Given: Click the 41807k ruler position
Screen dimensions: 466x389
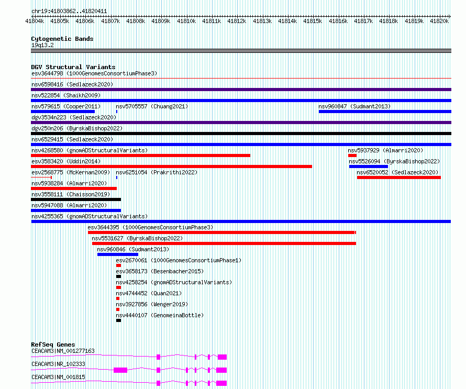Looking at the screenshot, I should 110,21.
